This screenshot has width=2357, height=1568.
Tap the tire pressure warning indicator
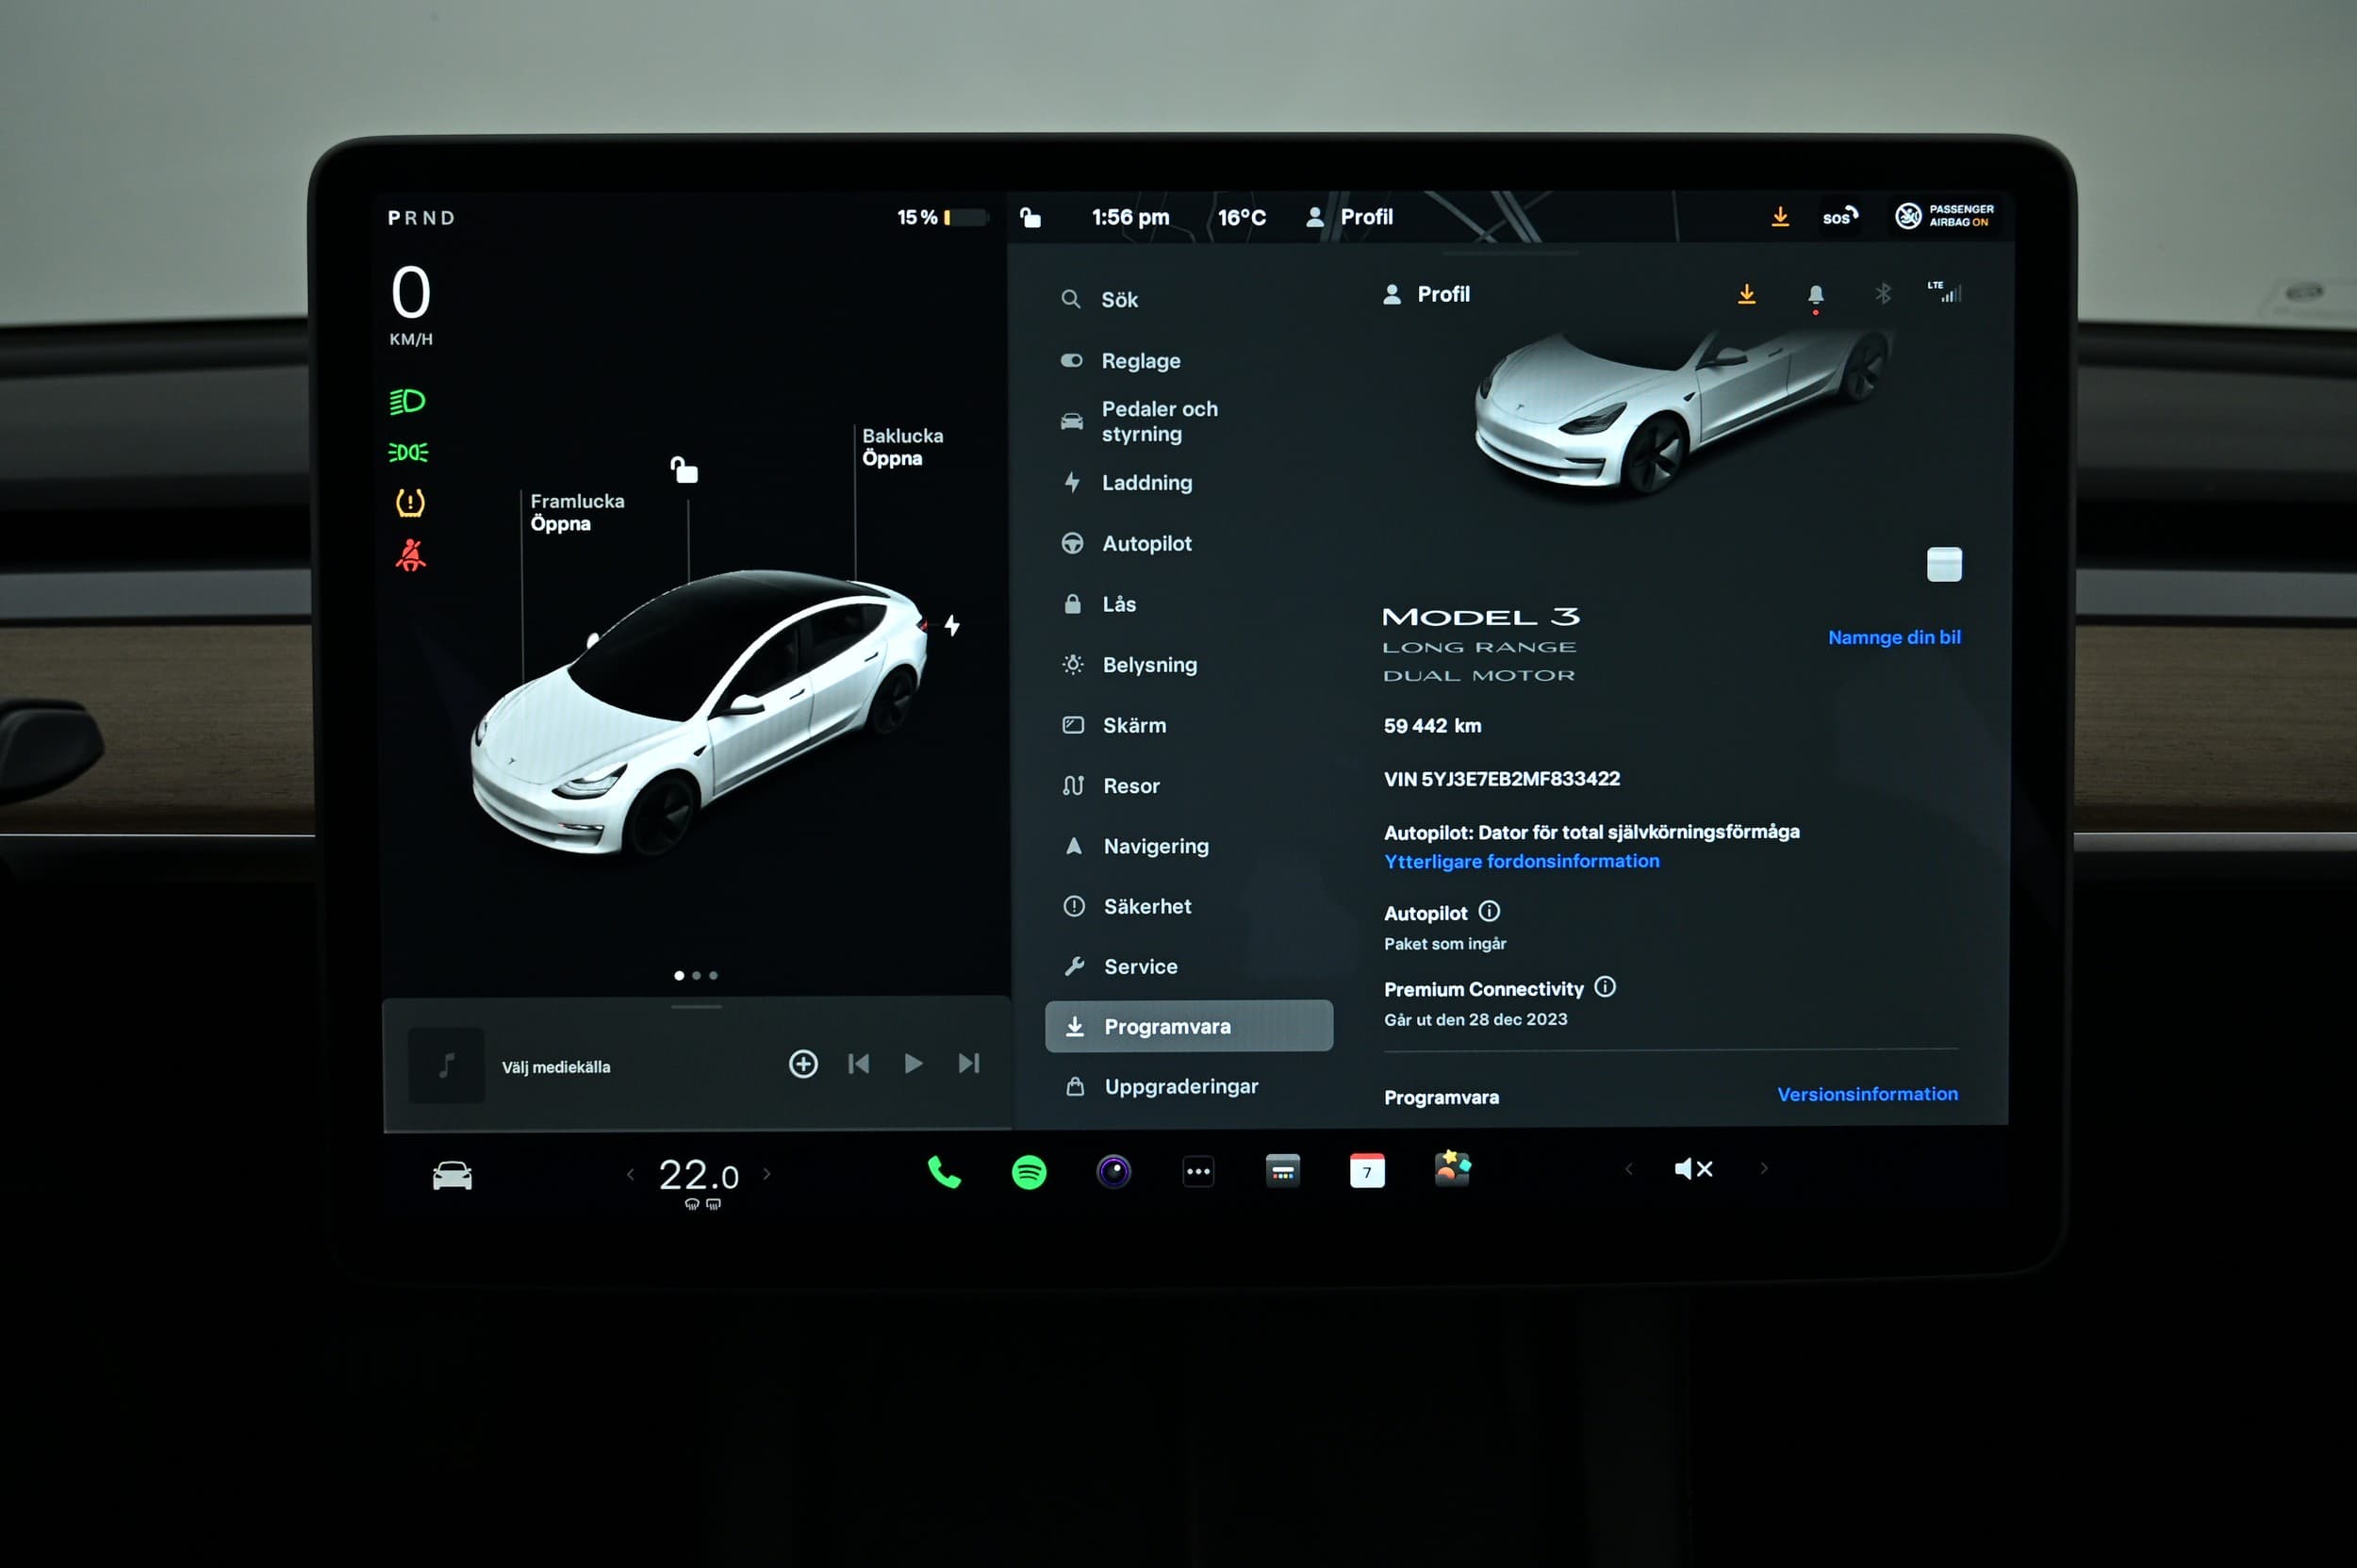click(410, 502)
